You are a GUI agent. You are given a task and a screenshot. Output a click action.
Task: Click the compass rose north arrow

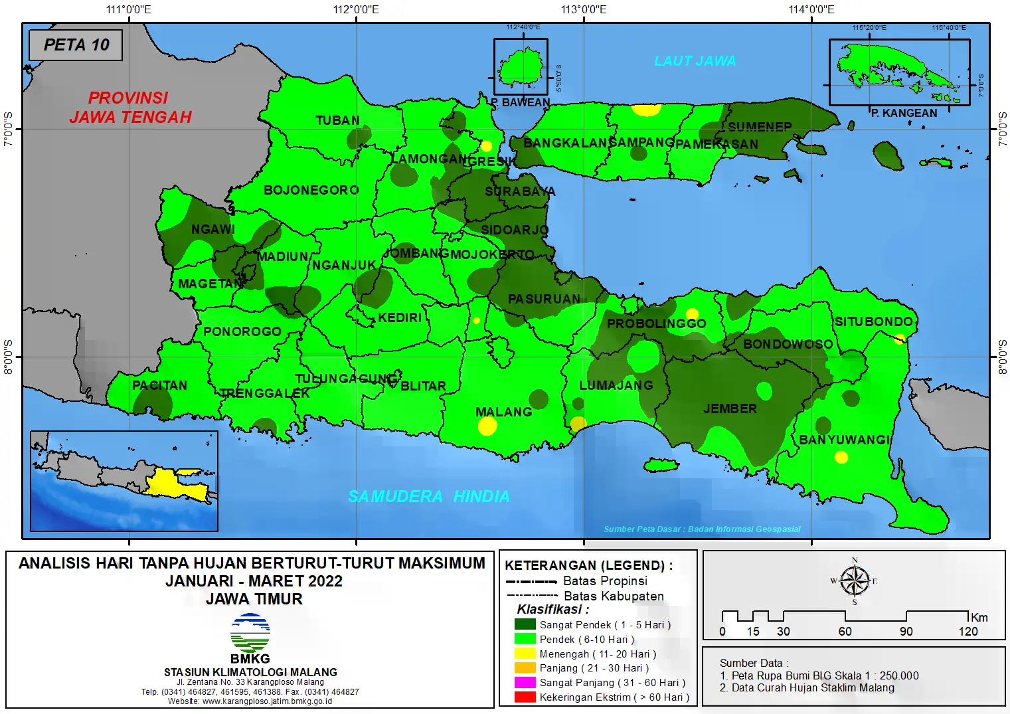pos(855,580)
